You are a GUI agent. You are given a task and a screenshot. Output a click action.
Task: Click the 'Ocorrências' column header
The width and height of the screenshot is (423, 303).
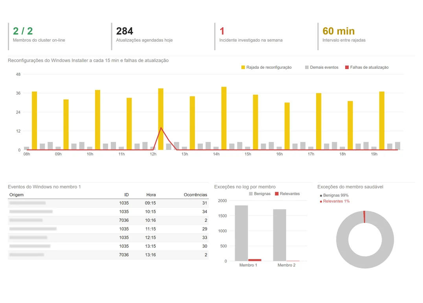pos(195,195)
